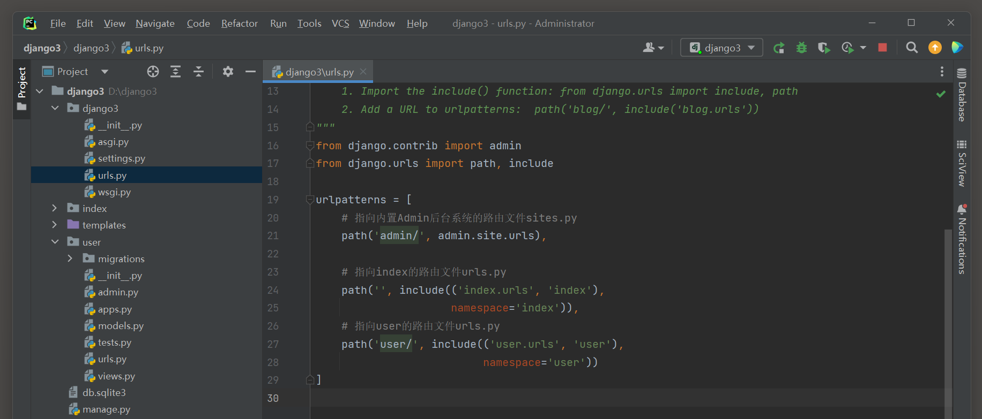Expand the templates folder
Image resolution: width=982 pixels, height=419 pixels.
(x=54, y=225)
